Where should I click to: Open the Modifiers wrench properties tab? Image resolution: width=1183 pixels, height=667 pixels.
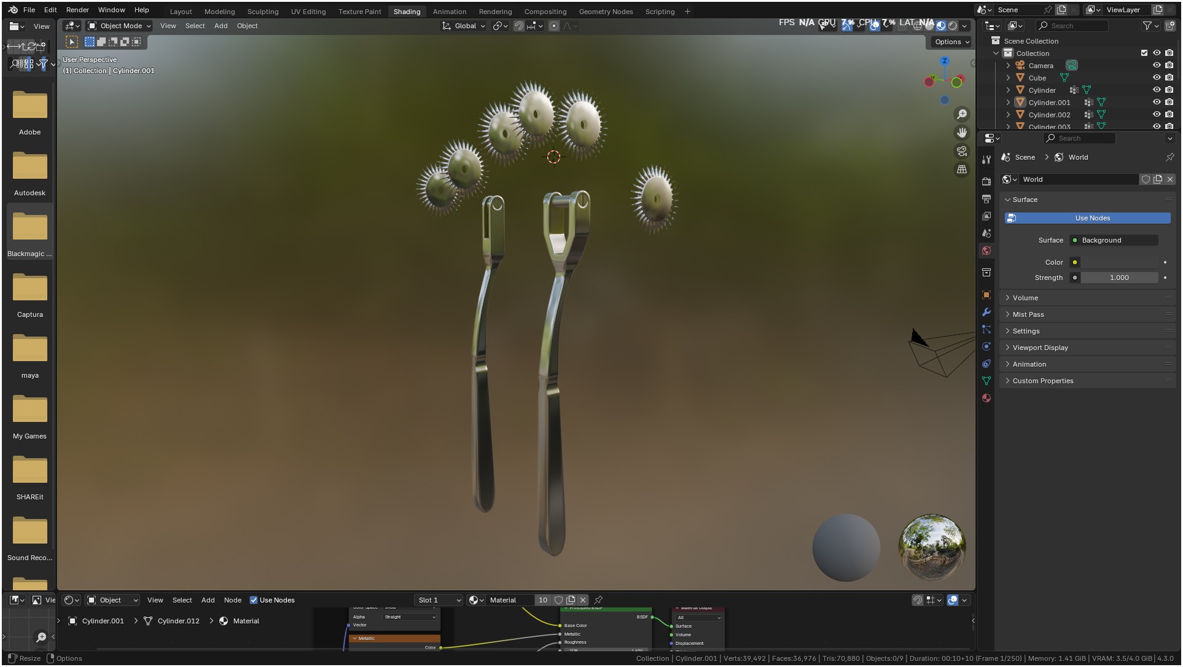coord(986,312)
